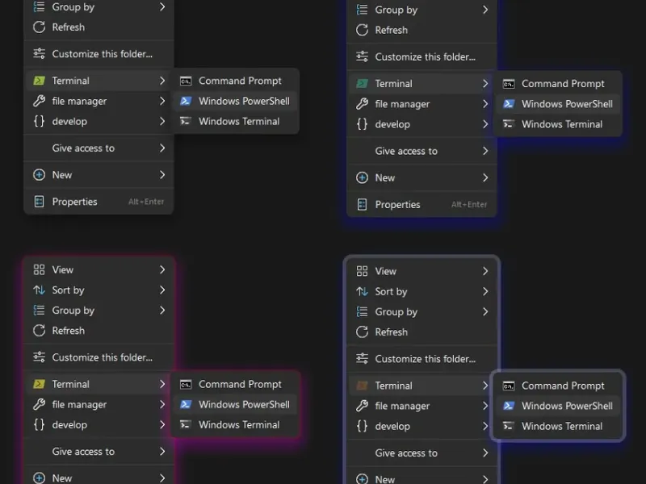Click green Terminal icon in the borderless menu
The height and width of the screenshot is (484, 646).
click(x=39, y=81)
